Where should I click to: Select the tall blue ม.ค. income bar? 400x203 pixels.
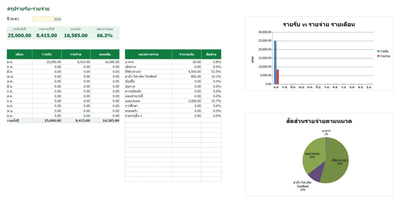pyautogui.click(x=275, y=63)
